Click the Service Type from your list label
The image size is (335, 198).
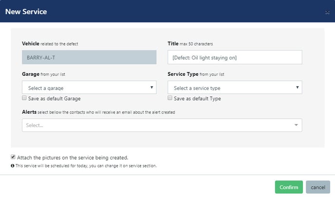[x=196, y=74]
